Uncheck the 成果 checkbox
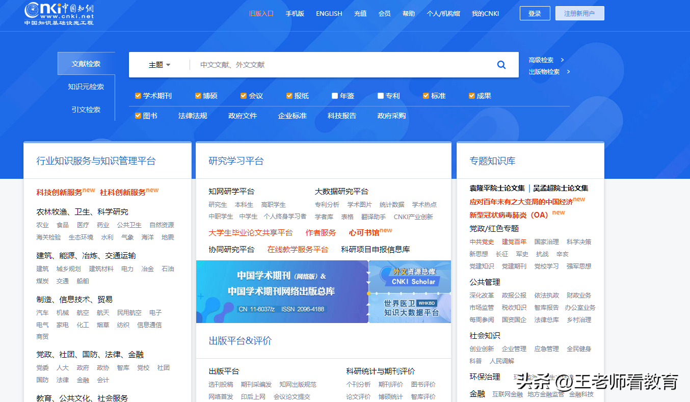 [x=472, y=96]
